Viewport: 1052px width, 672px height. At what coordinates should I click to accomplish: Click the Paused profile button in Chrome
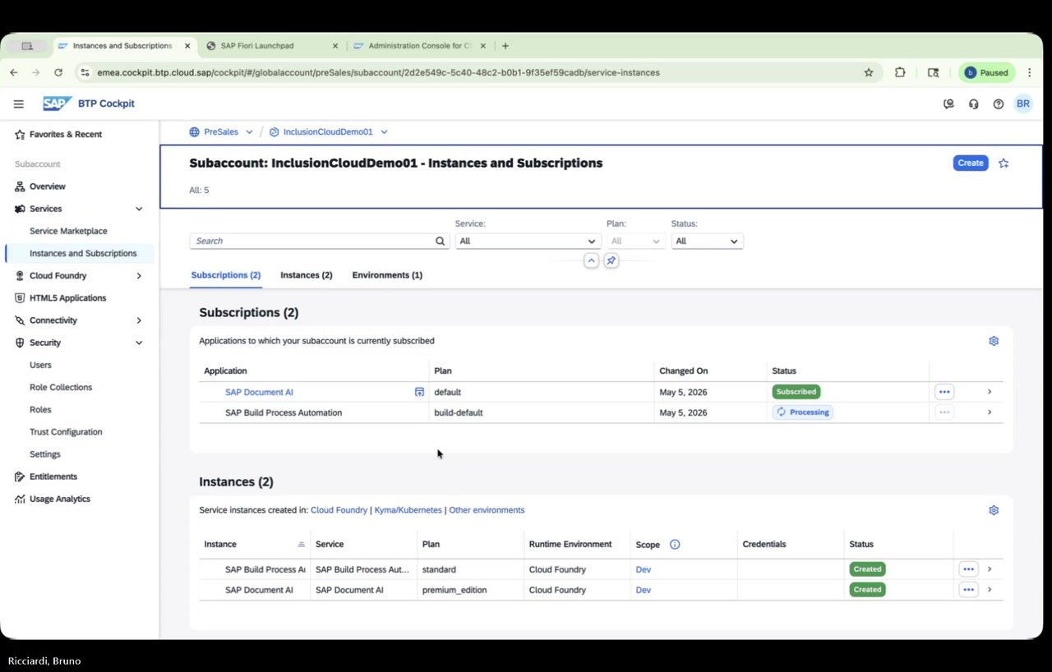[987, 72]
